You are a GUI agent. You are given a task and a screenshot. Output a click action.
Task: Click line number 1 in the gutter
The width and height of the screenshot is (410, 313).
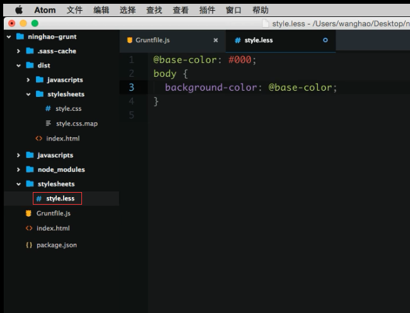(131, 60)
